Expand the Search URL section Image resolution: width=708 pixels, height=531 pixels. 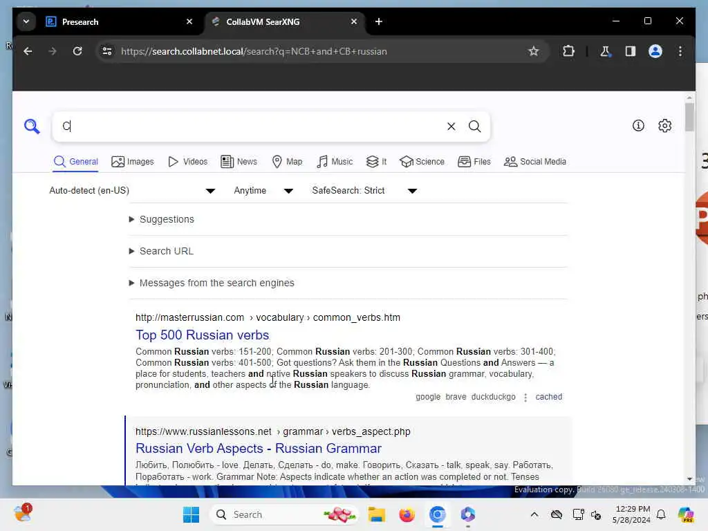pos(161,251)
